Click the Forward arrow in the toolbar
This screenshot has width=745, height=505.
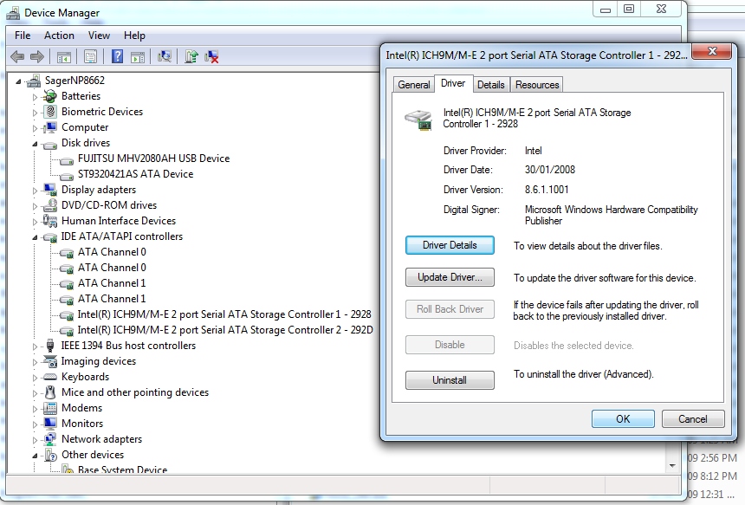[37, 57]
